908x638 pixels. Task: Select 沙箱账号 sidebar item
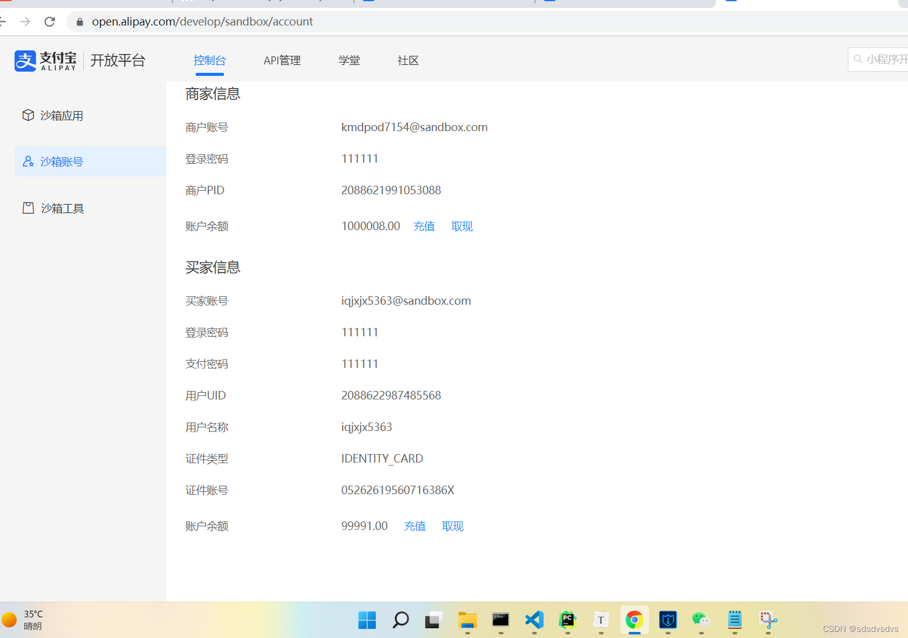[90, 161]
